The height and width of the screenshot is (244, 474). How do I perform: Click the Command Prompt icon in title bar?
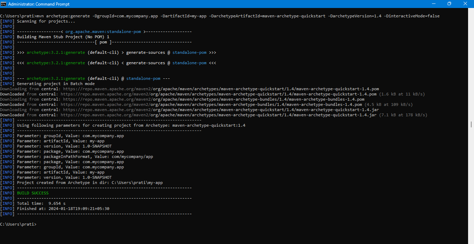point(4,4)
